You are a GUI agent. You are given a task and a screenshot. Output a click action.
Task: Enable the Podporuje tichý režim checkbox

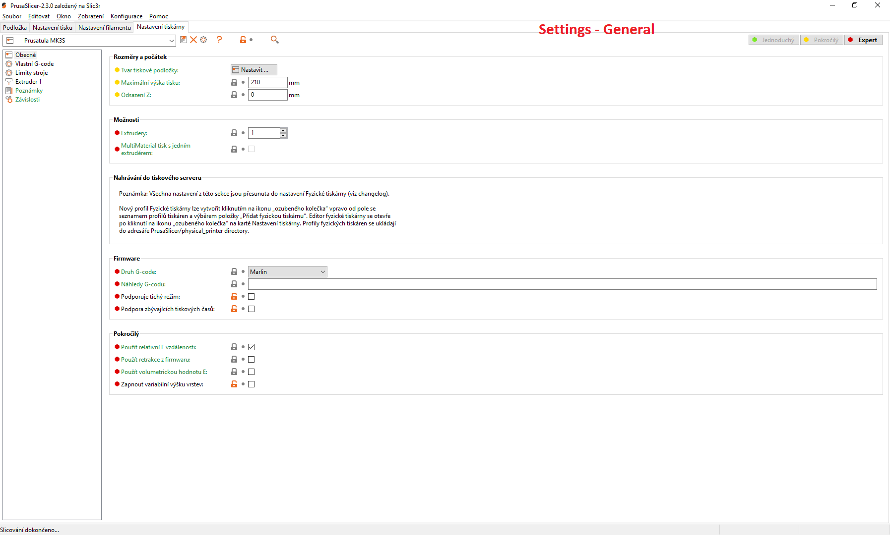click(252, 296)
